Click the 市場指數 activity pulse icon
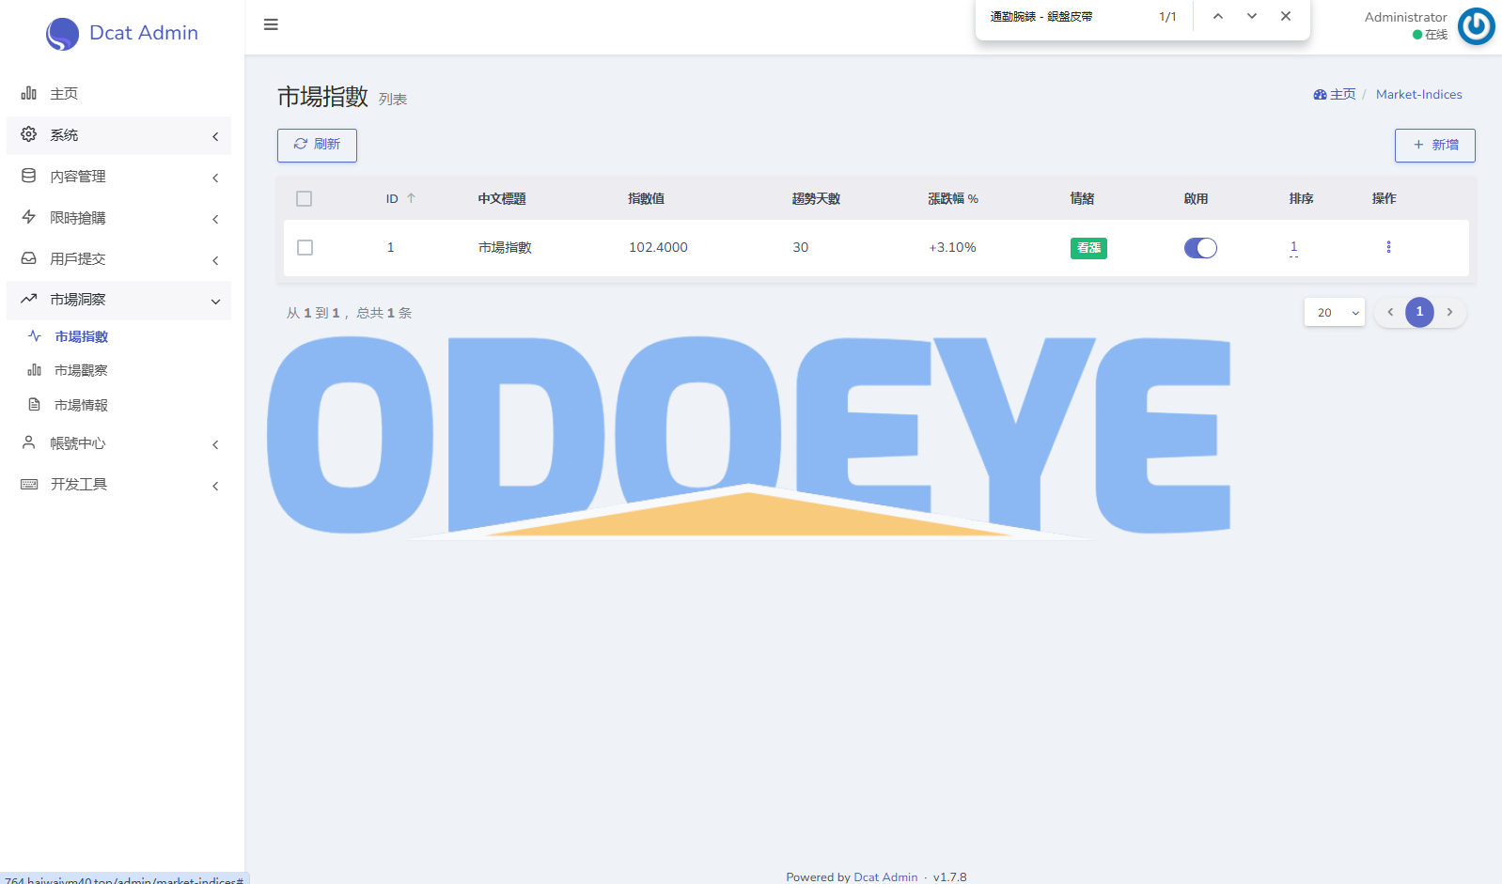This screenshot has height=884, width=1502. (35, 336)
